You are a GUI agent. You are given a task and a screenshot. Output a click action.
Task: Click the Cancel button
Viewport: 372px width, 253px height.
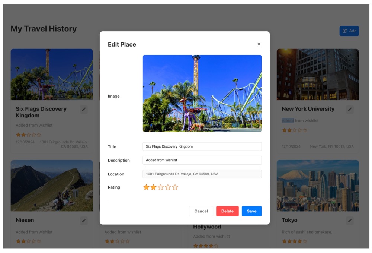click(x=201, y=211)
